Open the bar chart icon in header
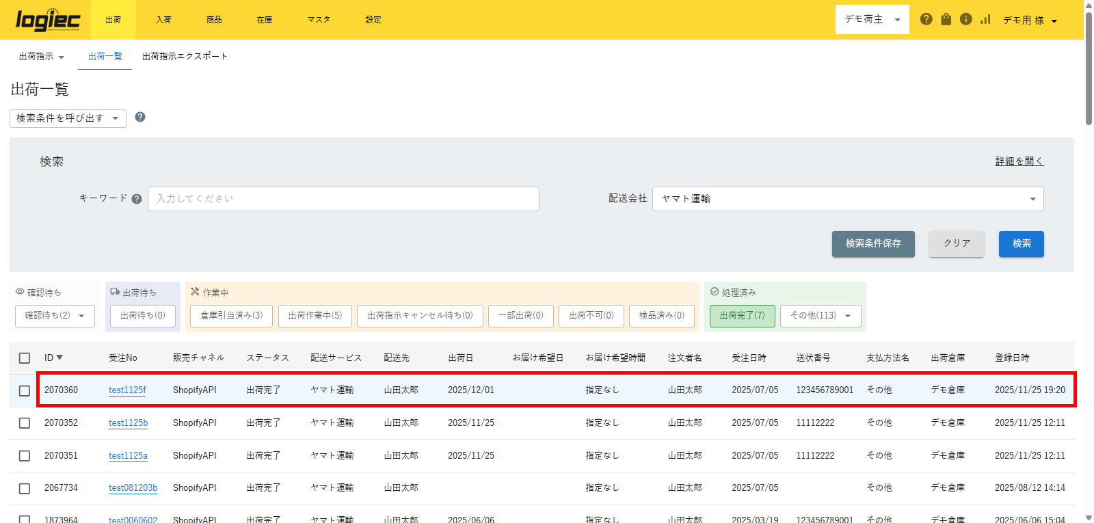 985,19
